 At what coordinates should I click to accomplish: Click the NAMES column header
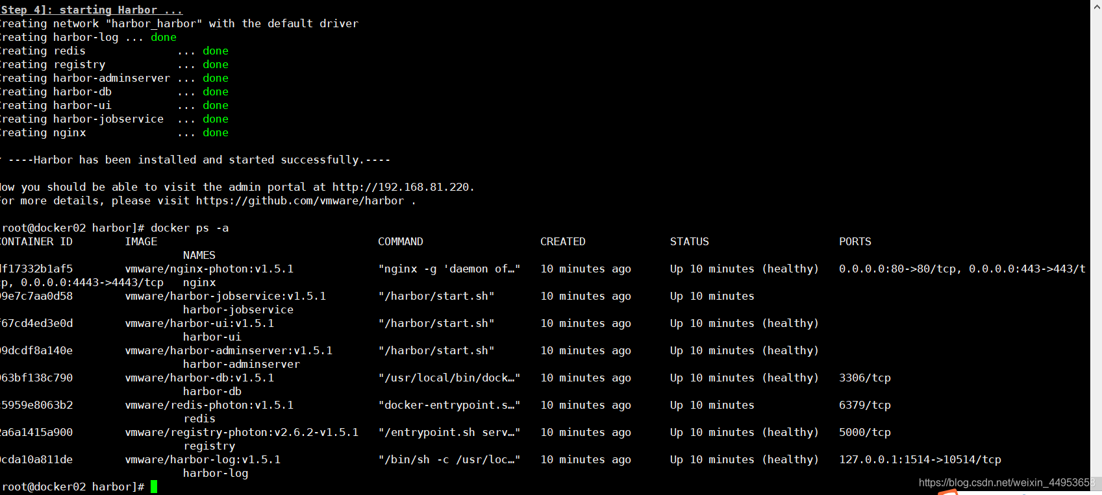point(199,255)
